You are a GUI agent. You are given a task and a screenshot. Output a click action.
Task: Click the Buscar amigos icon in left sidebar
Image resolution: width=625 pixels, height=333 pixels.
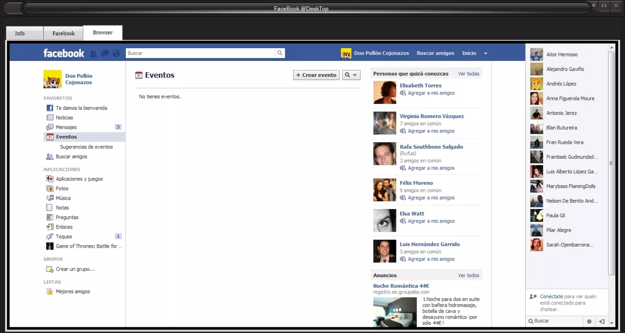(x=50, y=157)
